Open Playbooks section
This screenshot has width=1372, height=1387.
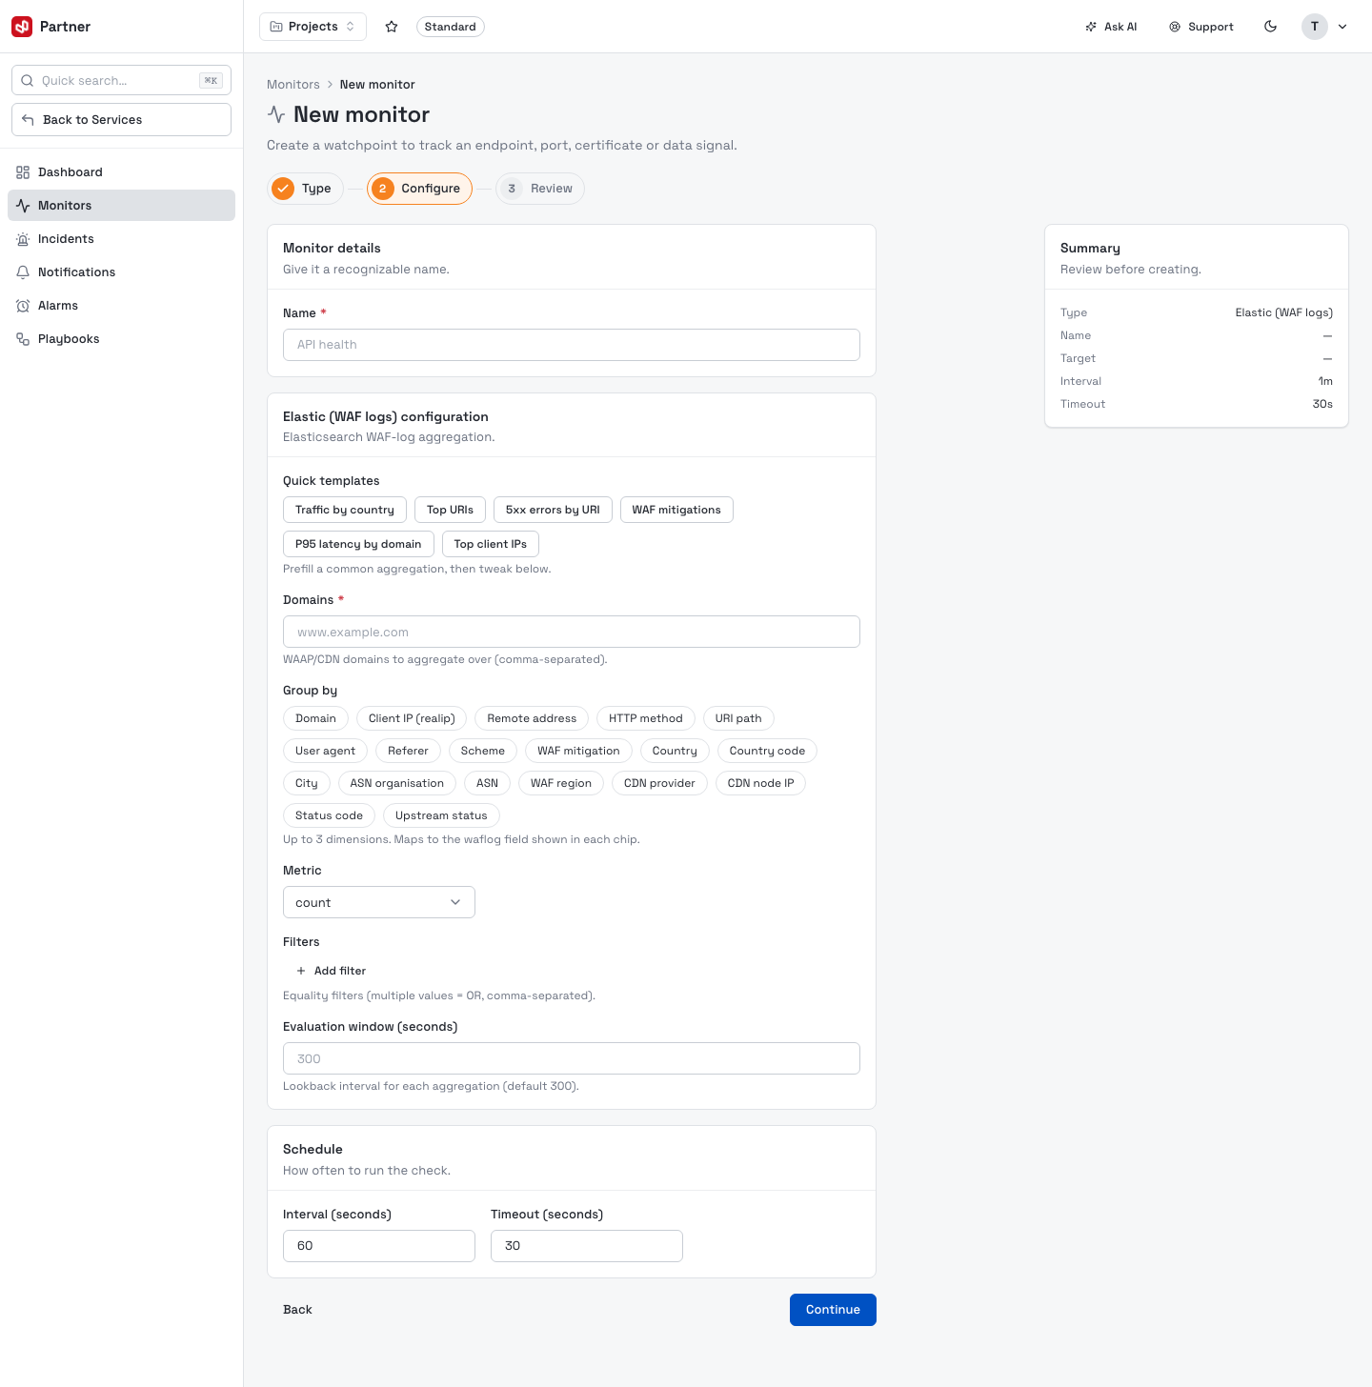click(x=121, y=339)
